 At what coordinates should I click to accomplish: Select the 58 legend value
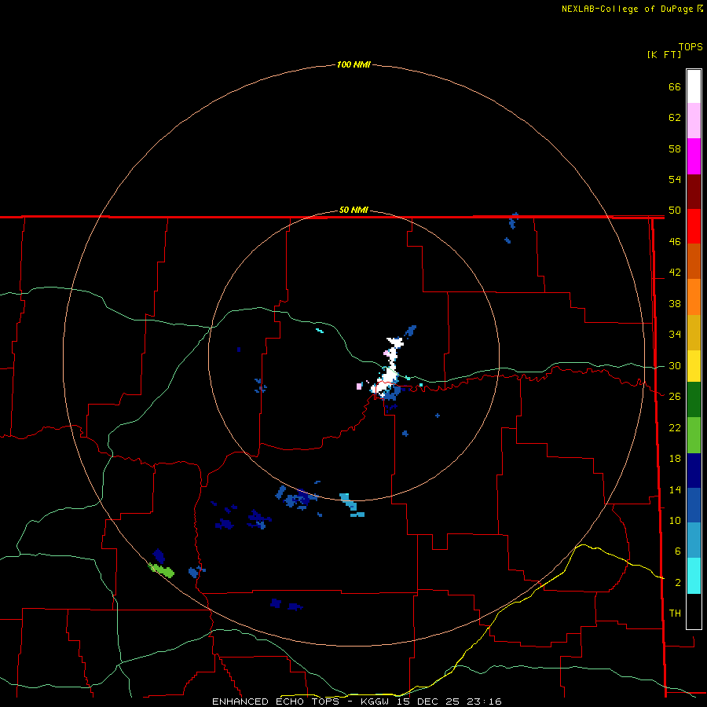(675, 148)
